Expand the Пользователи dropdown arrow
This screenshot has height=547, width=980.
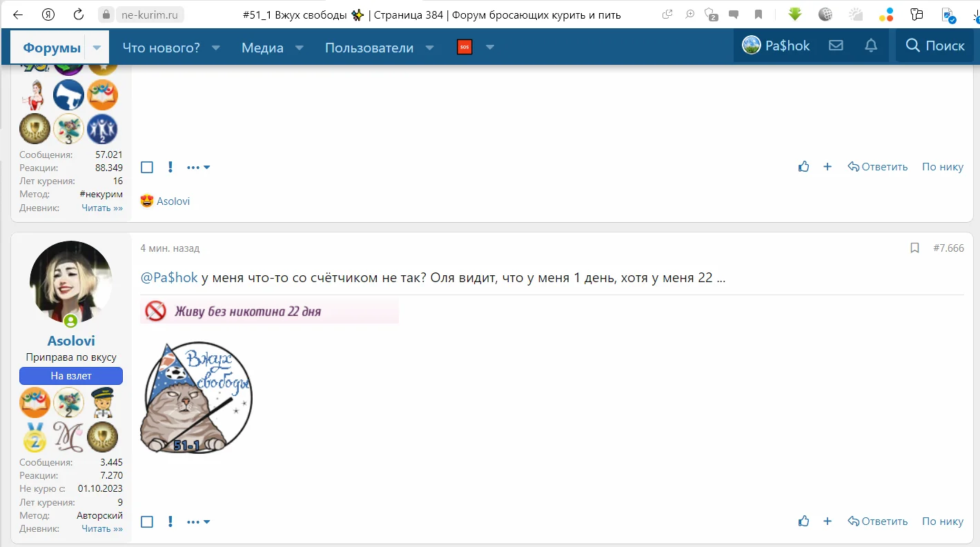pyautogui.click(x=429, y=48)
